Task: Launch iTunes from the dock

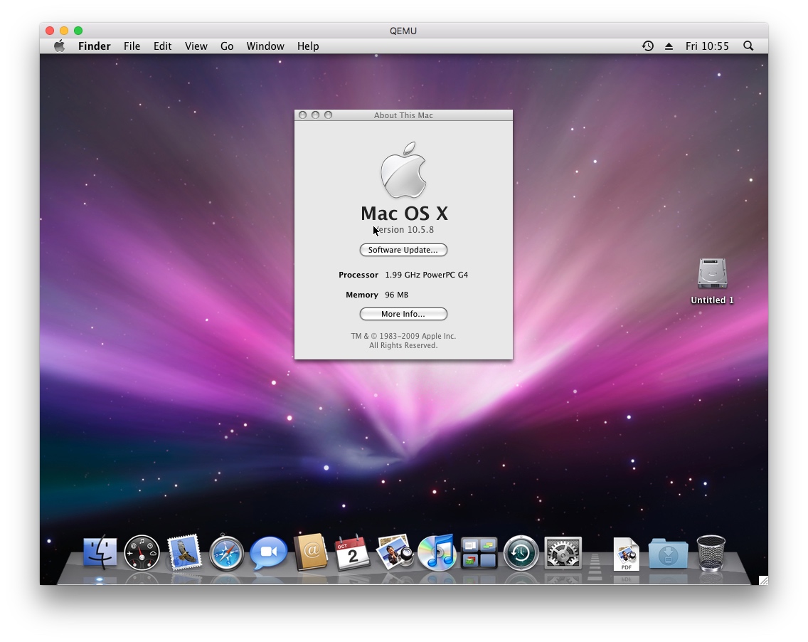Action: [x=436, y=552]
